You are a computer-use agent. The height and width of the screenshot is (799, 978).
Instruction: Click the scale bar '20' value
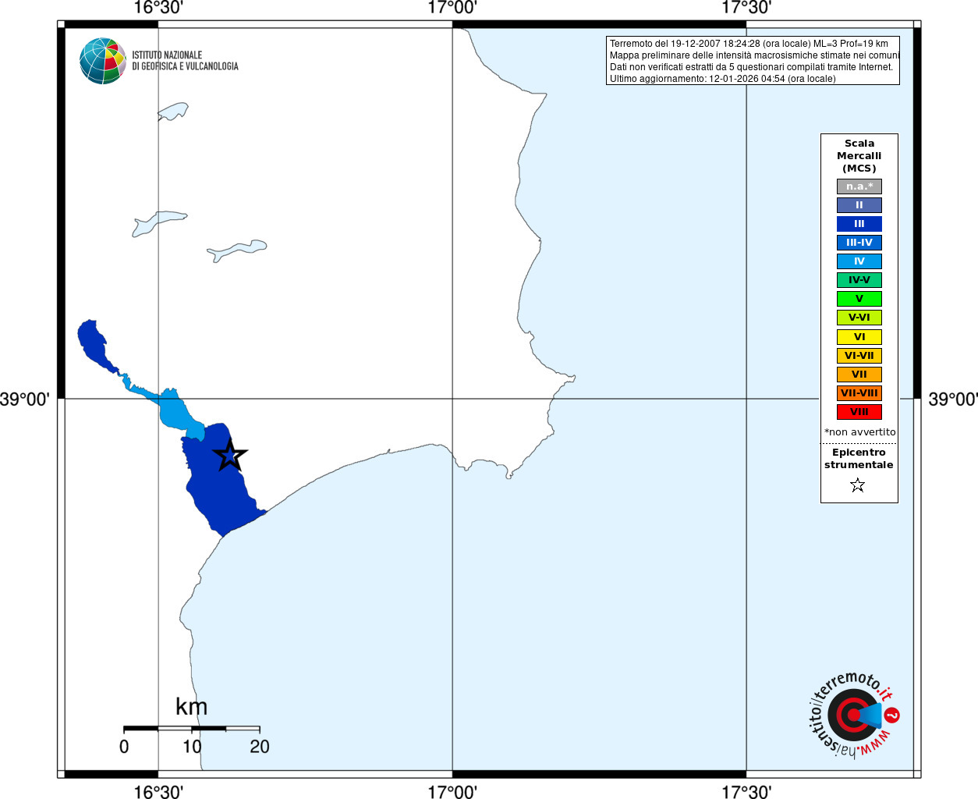tap(260, 747)
